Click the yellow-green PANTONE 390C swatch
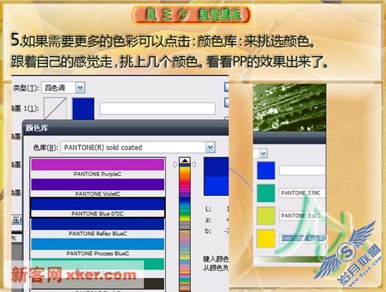This screenshot has width=386, height=292. click(x=266, y=216)
